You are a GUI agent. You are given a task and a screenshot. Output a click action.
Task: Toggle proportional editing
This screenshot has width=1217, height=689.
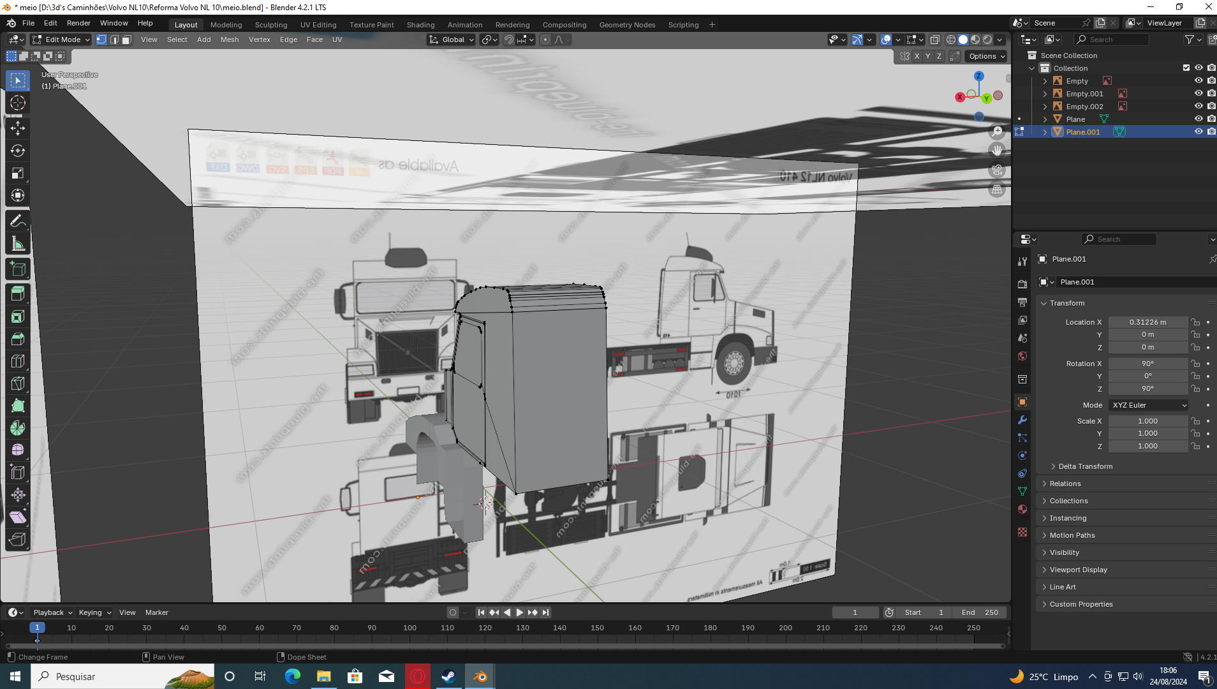545,40
